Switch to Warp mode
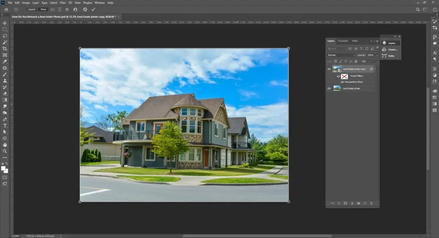439x238 pixels. (x=43, y=9)
